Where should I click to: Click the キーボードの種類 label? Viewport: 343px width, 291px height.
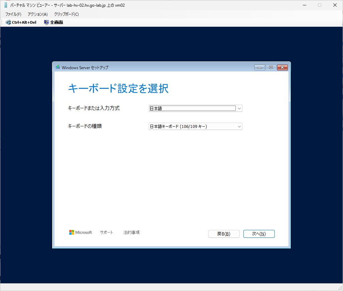click(85, 126)
